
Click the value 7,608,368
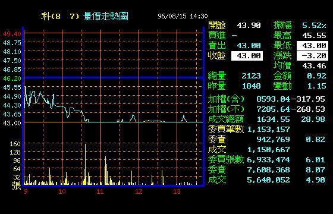pyautogui.click(x=269, y=170)
